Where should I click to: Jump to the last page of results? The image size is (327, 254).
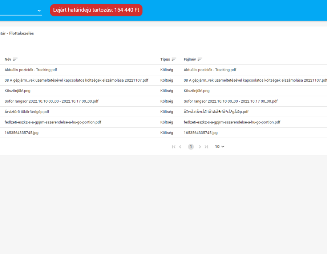pyautogui.click(x=206, y=147)
